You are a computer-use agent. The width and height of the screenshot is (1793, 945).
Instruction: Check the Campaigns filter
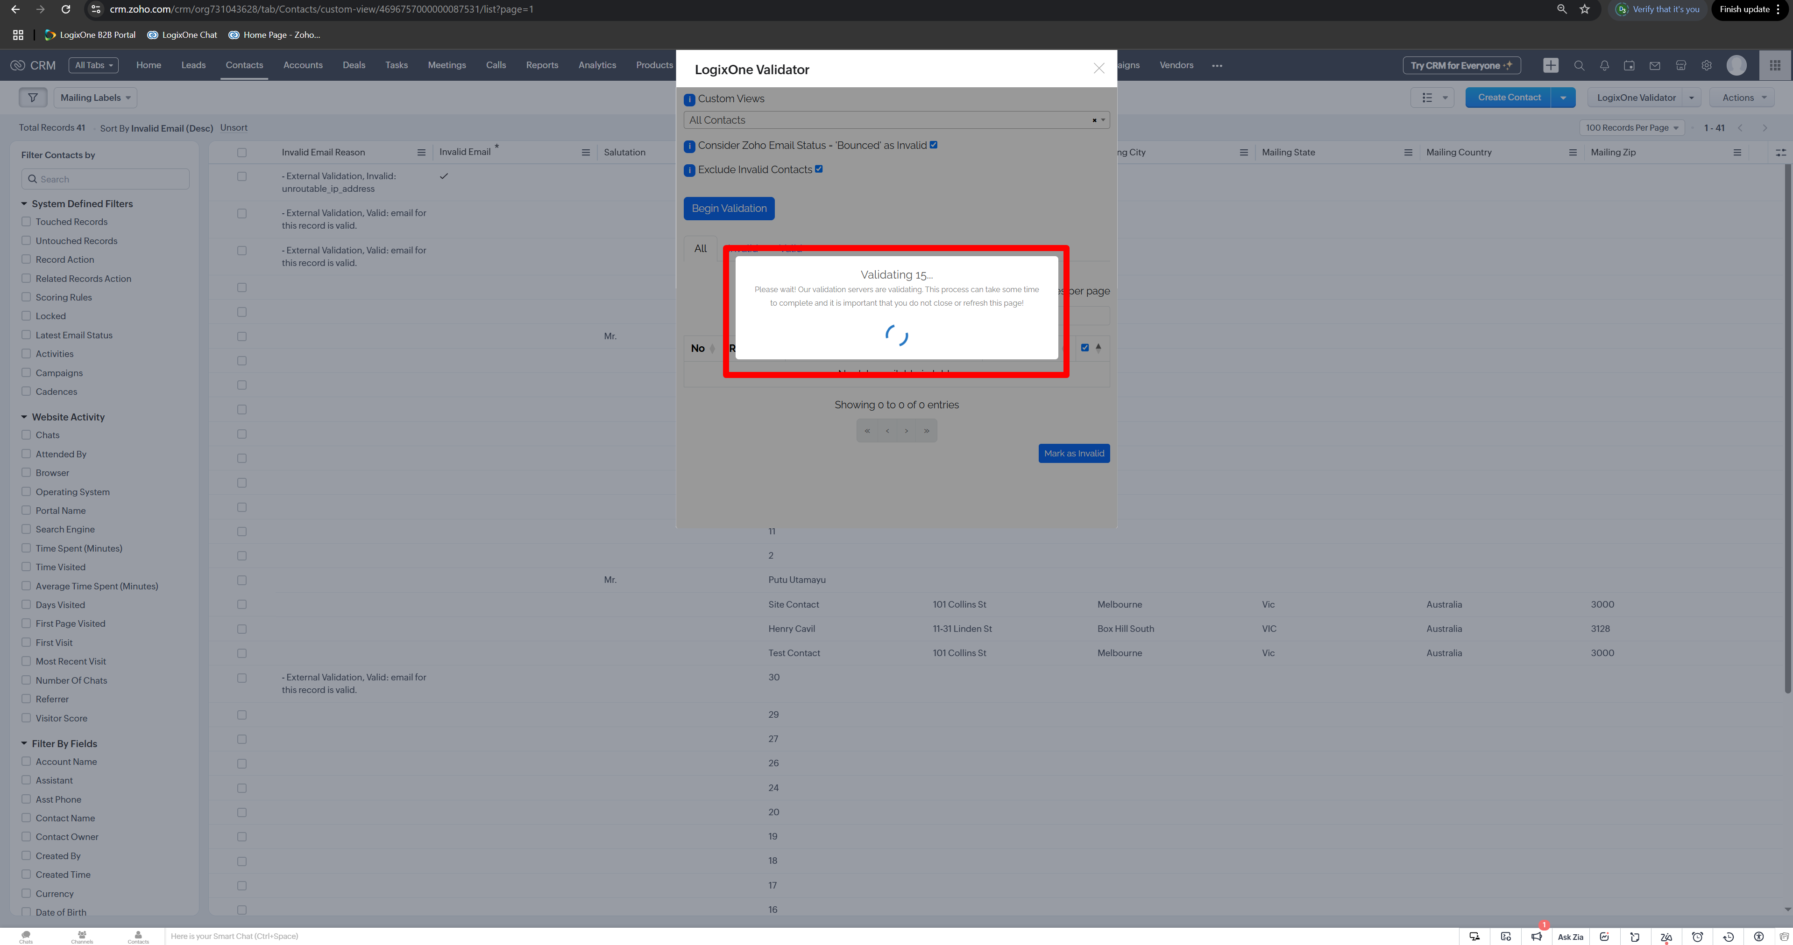(x=26, y=373)
